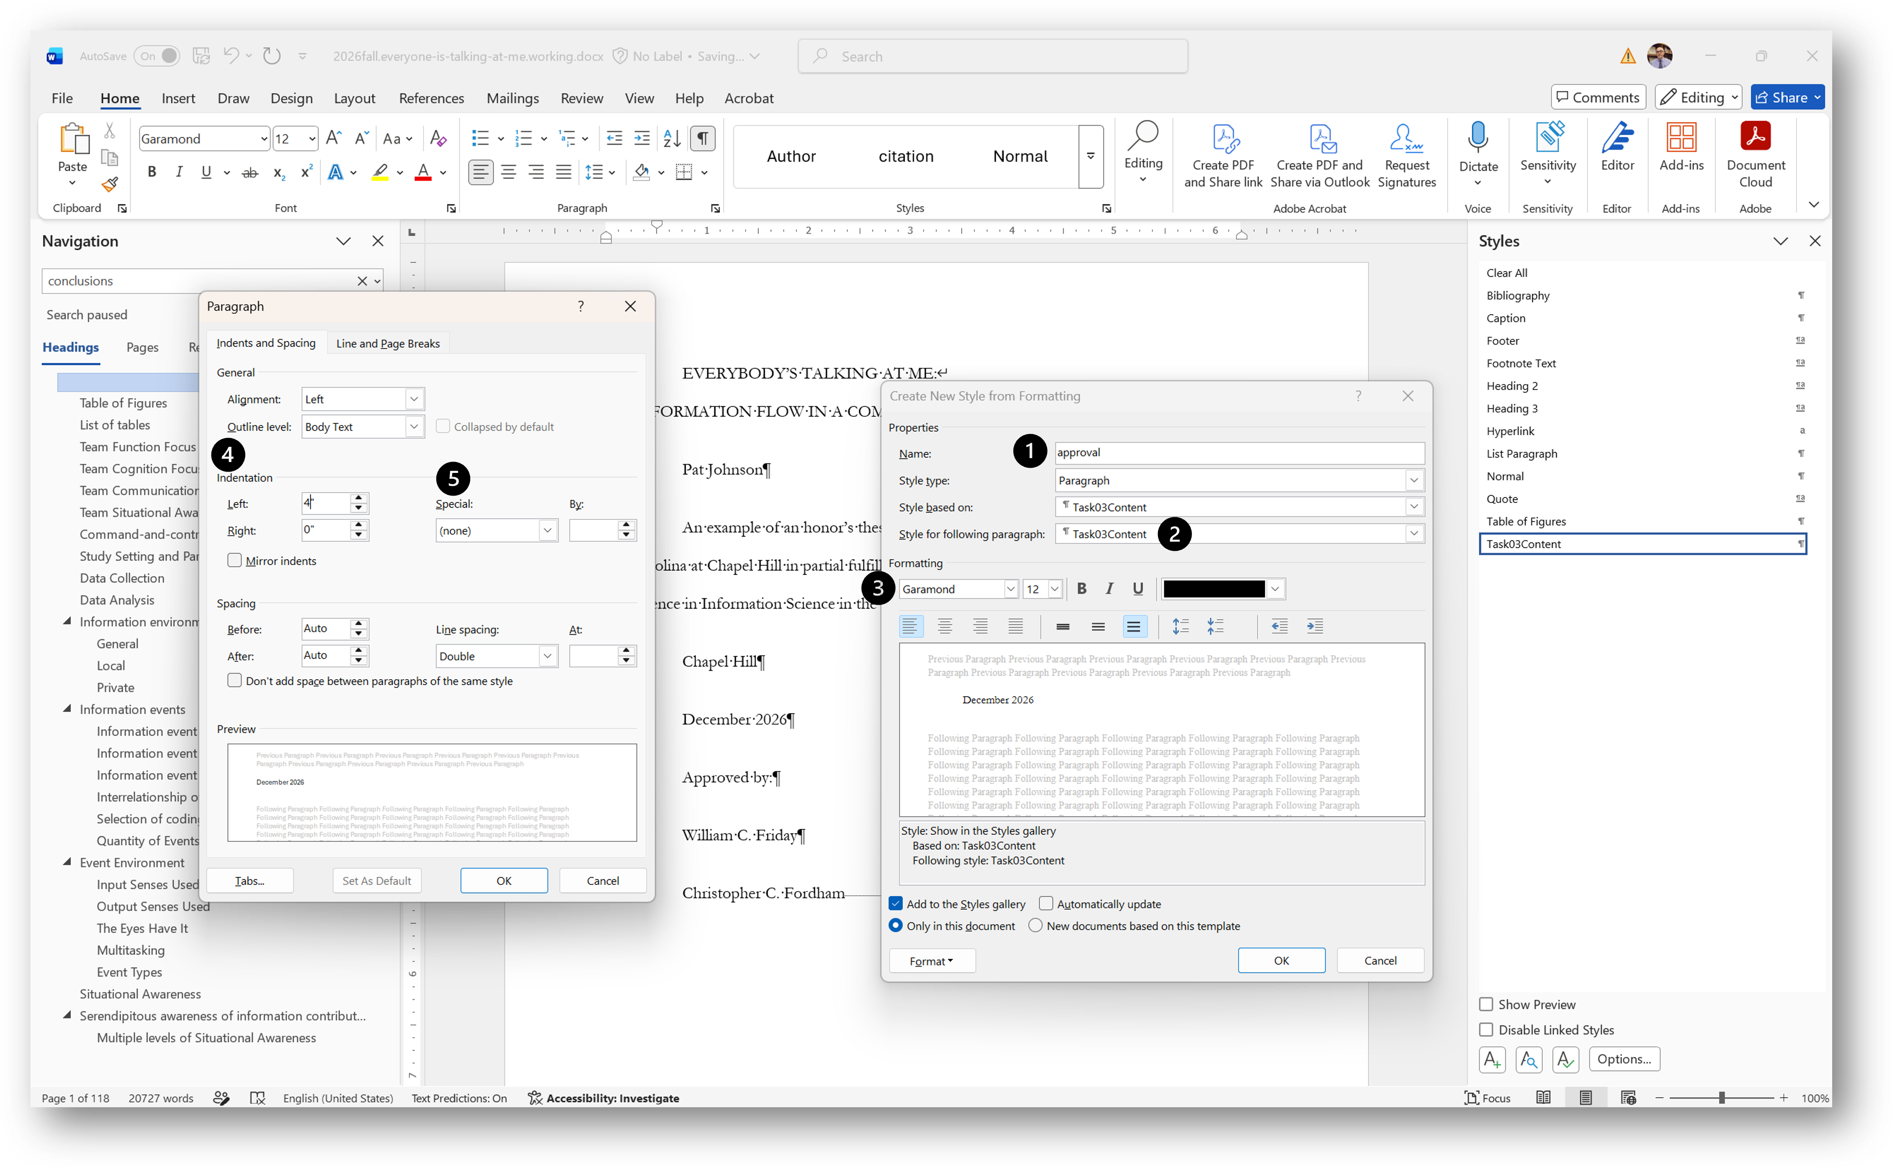Open the Alignment dropdown in Paragraph dialog
This screenshot has height=1169, width=1894.
tap(414, 399)
